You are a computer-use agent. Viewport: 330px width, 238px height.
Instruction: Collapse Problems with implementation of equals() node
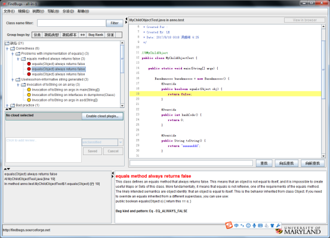[13, 54]
